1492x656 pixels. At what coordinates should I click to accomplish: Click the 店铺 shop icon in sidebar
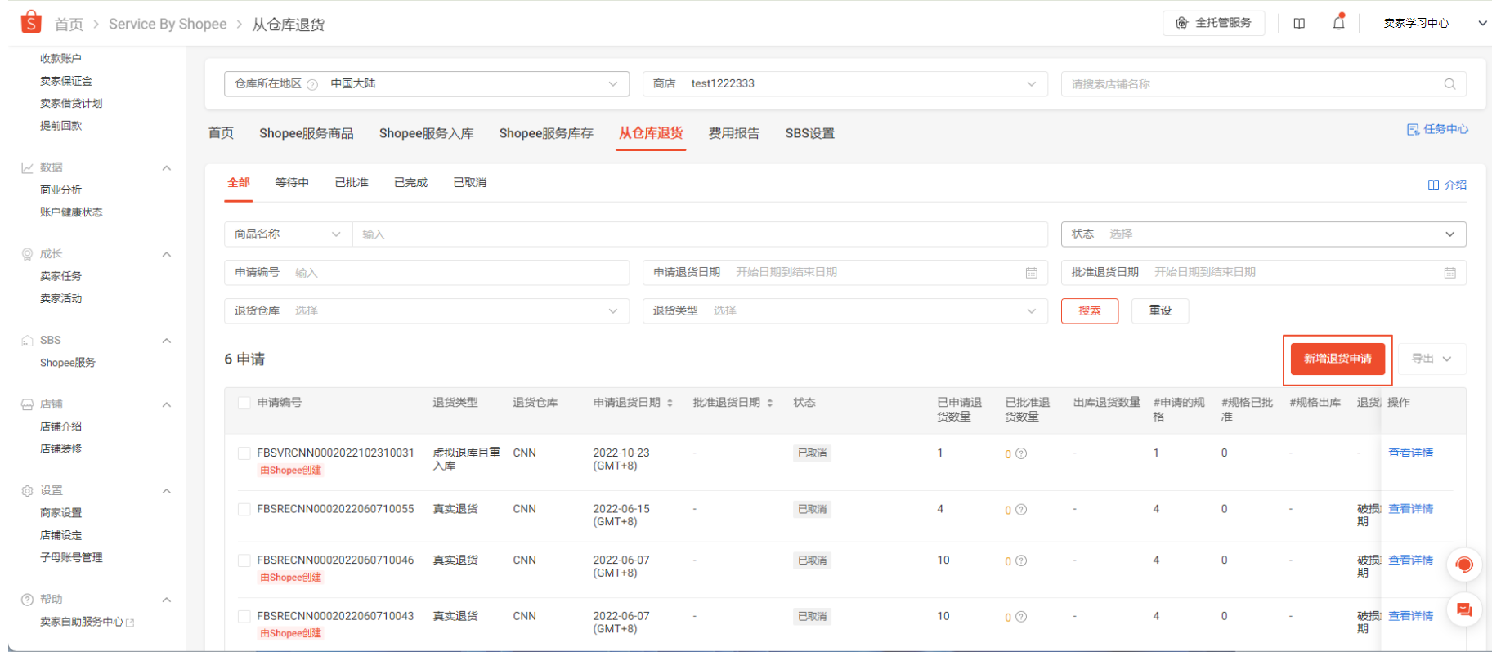[x=27, y=404]
